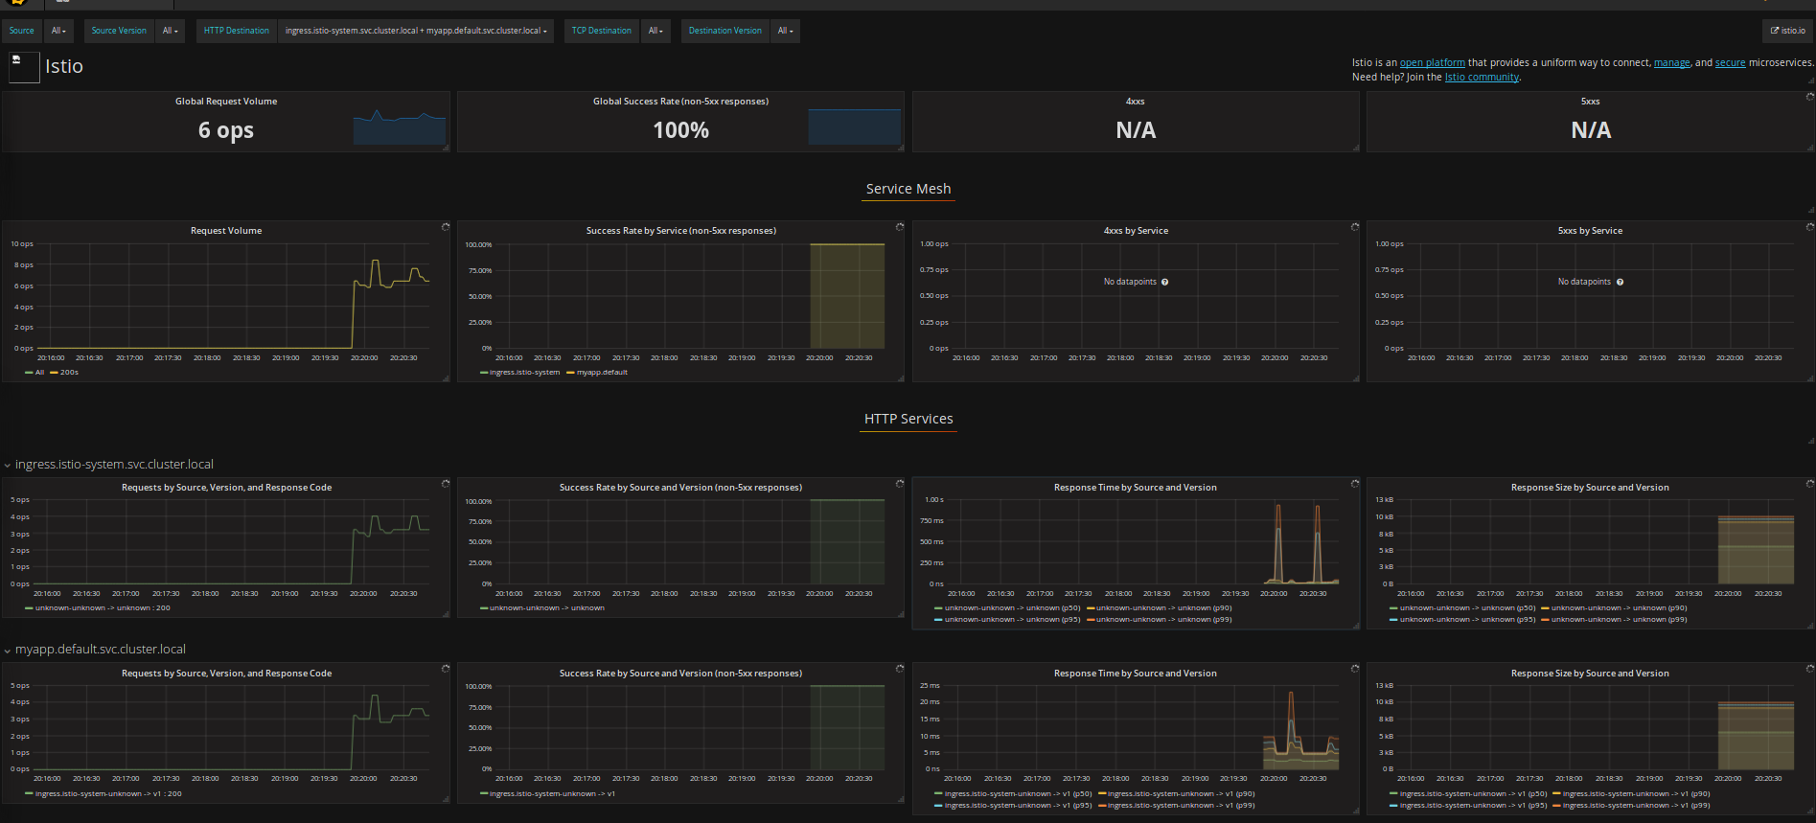
Task: Open the Source Version All dropdown
Action: point(170,31)
